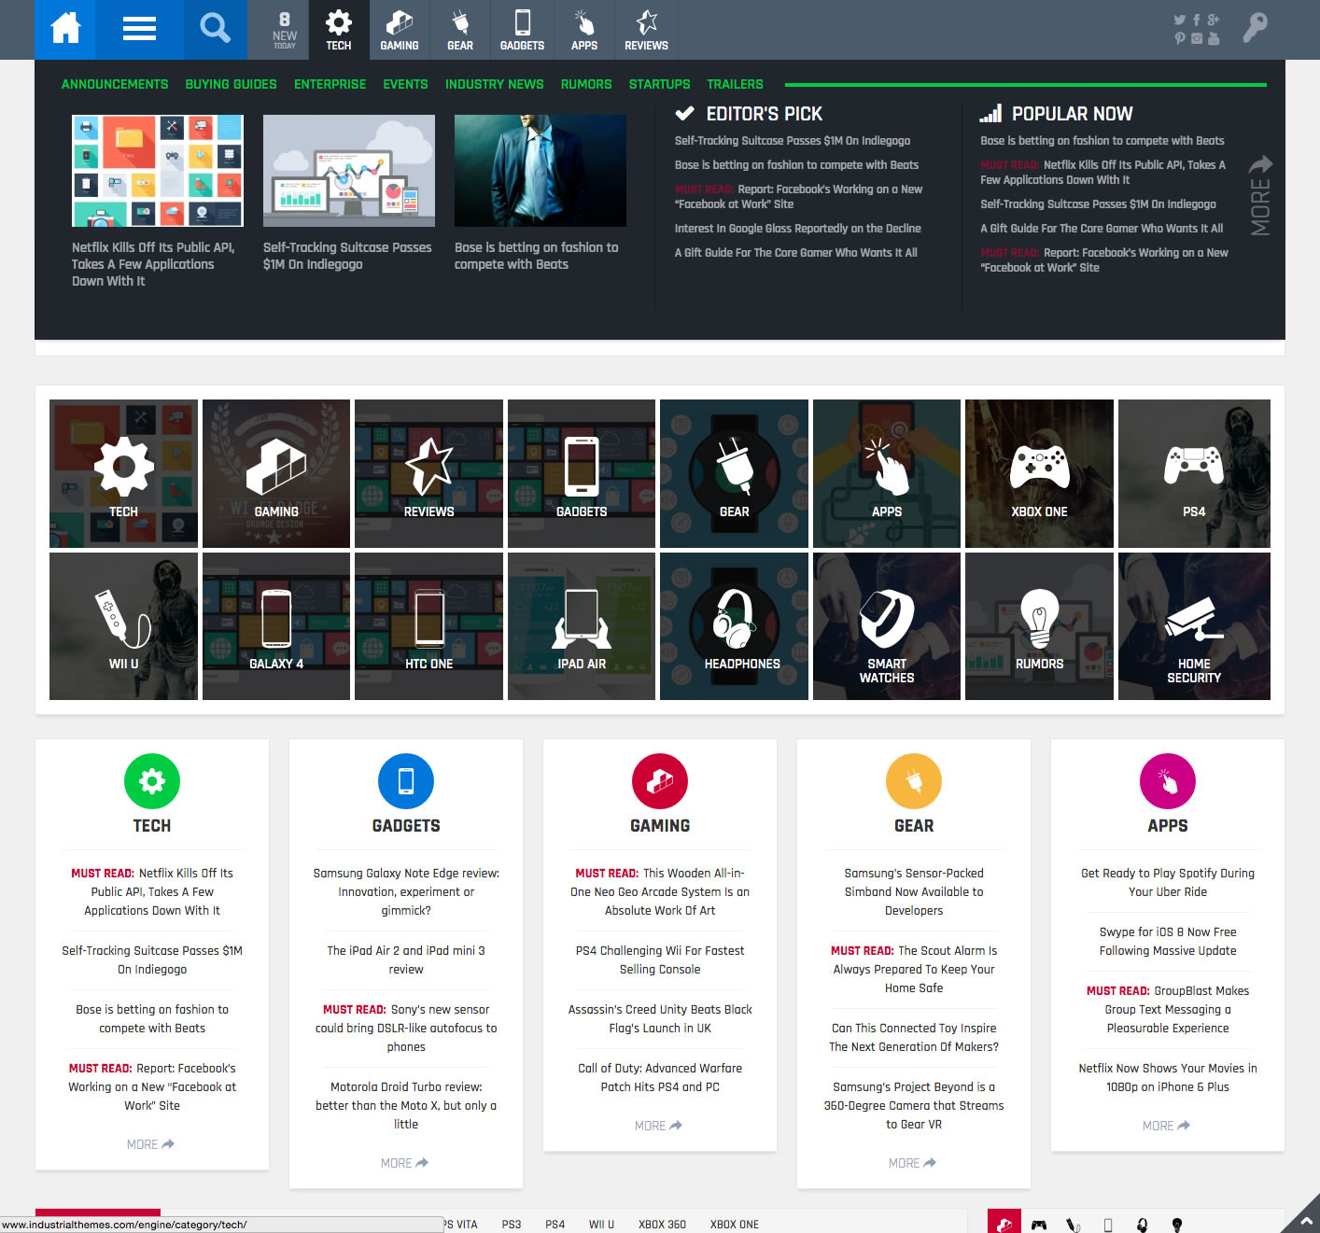This screenshot has width=1320, height=1233.
Task: Expand the MORE arrow beside Popular Now
Action: 1260,195
